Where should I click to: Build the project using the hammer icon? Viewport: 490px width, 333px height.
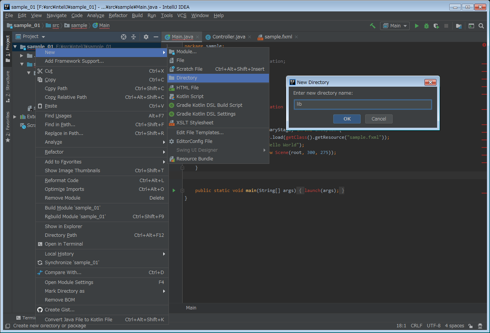373,25
